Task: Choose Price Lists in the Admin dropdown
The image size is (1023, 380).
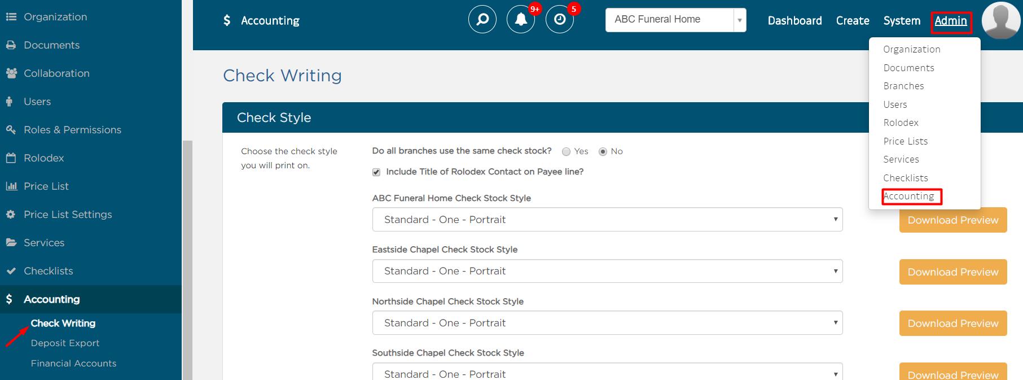Action: pos(905,141)
